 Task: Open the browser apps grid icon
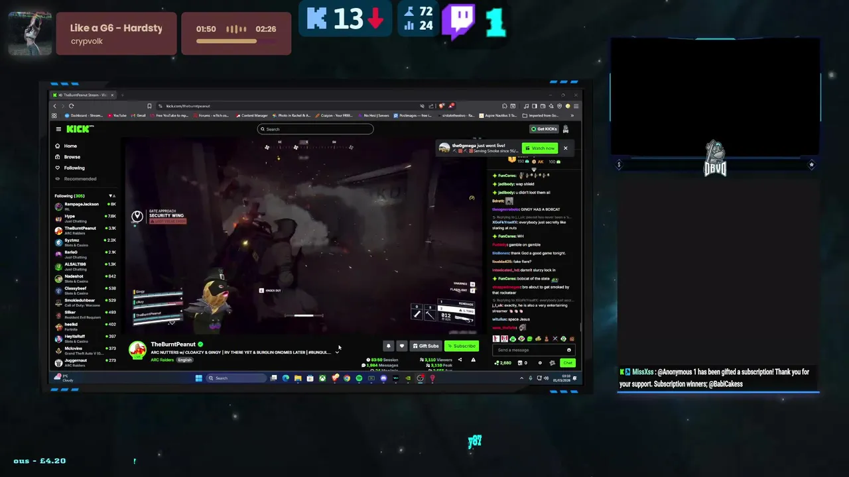tap(54, 115)
